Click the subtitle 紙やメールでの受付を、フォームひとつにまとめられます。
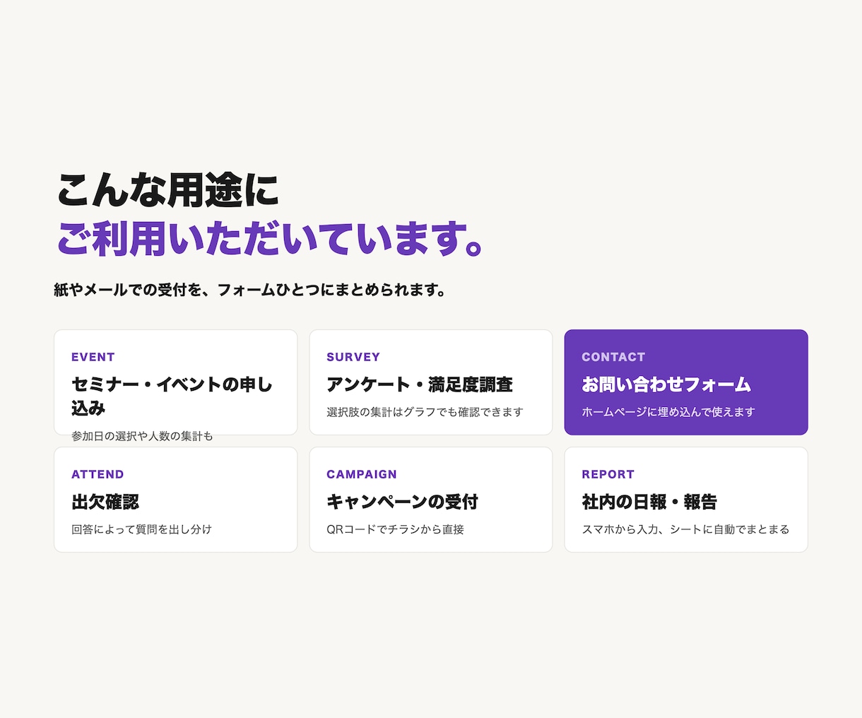The height and width of the screenshot is (718, 862). tap(250, 290)
